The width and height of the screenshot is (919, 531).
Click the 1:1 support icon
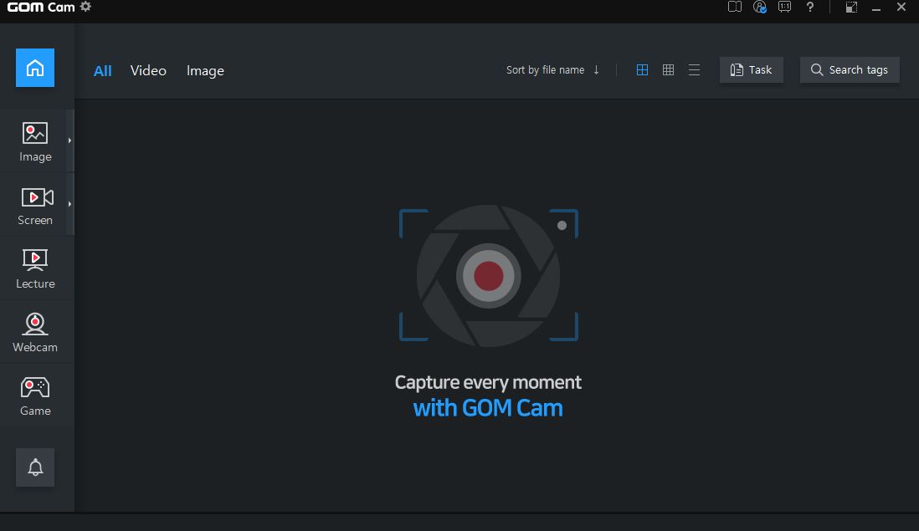pyautogui.click(x=784, y=7)
